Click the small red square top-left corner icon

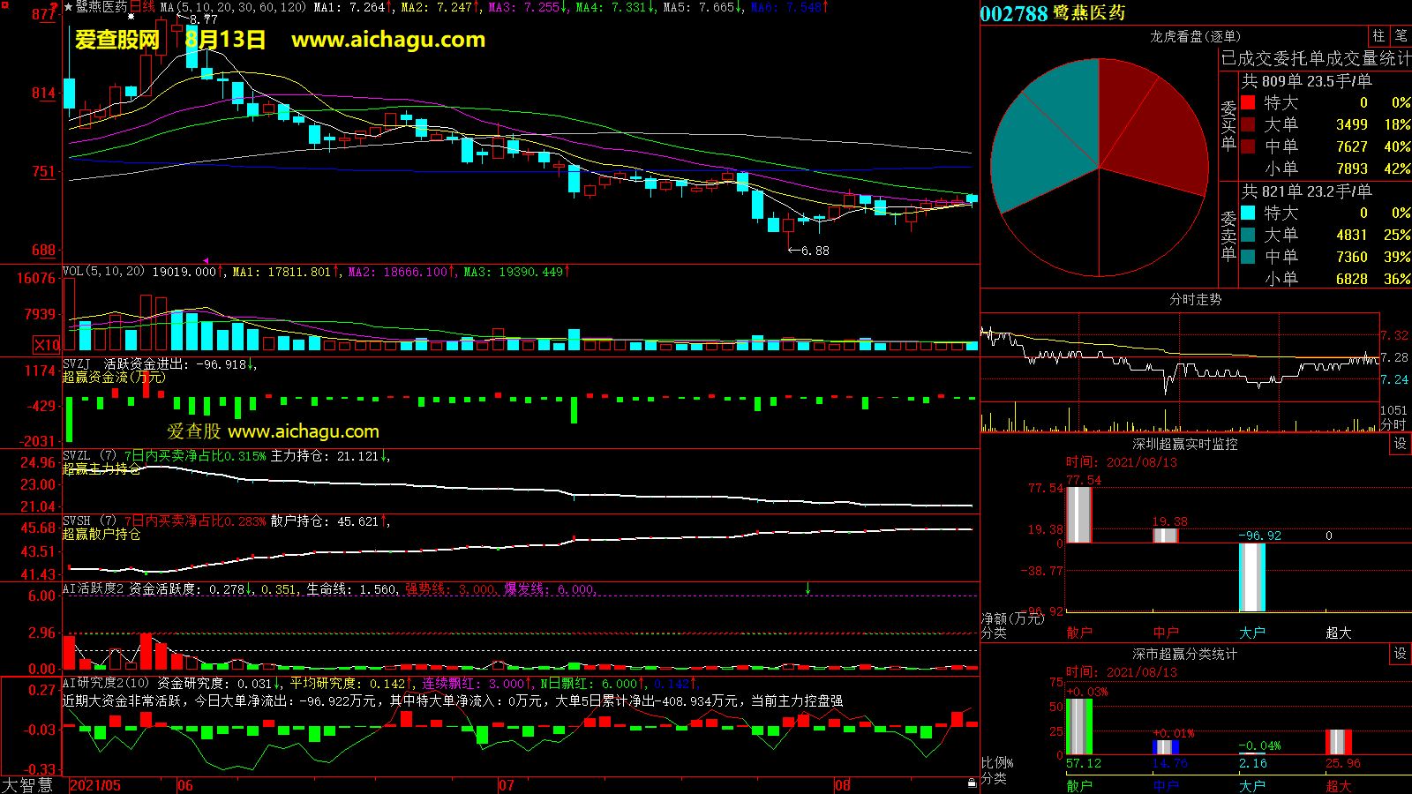[54, 7]
